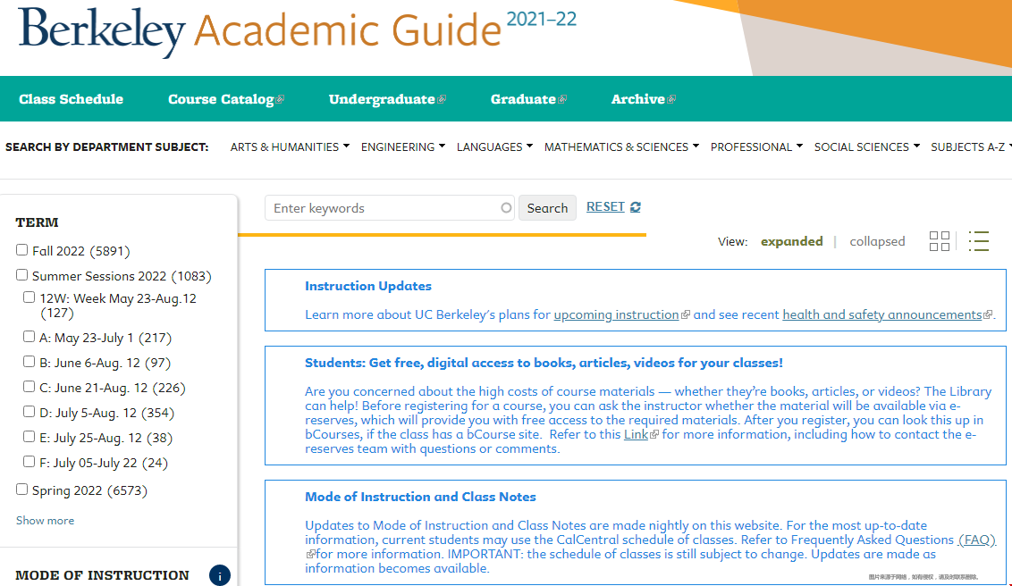Click the search field clear circle icon
1012x586 pixels.
pyautogui.click(x=506, y=207)
